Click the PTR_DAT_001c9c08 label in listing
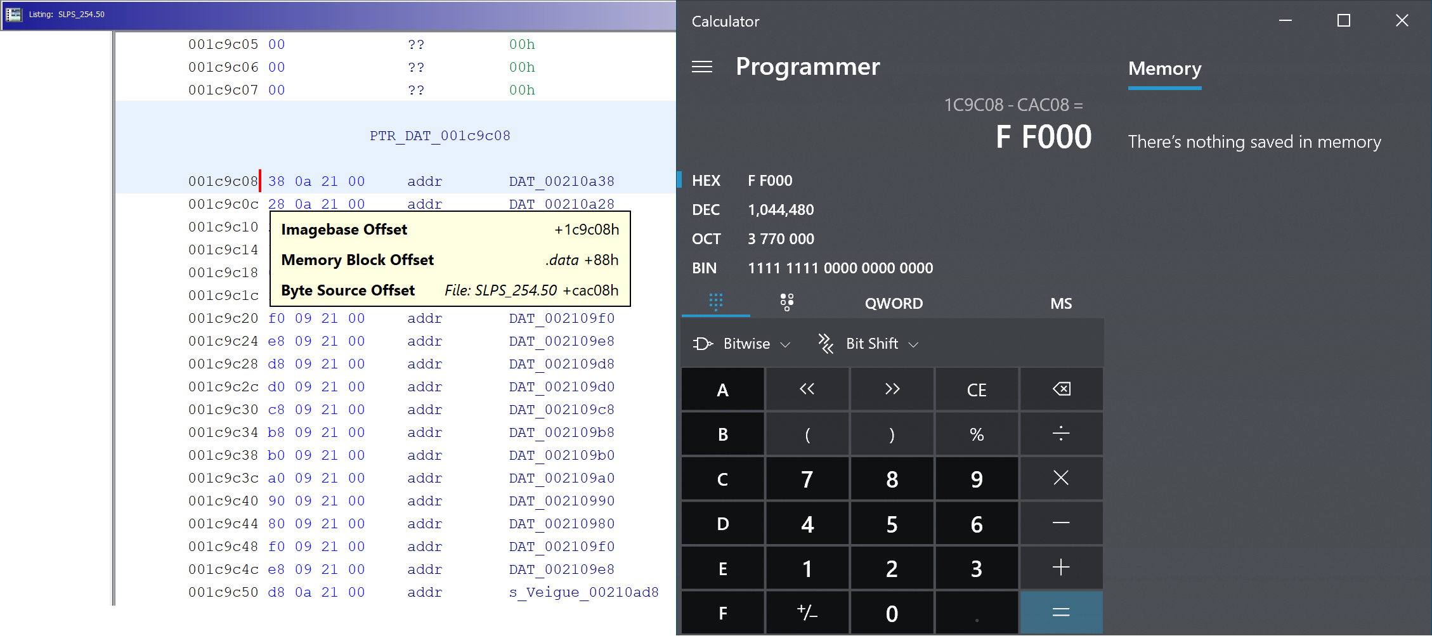The image size is (1432, 636). coord(439,136)
